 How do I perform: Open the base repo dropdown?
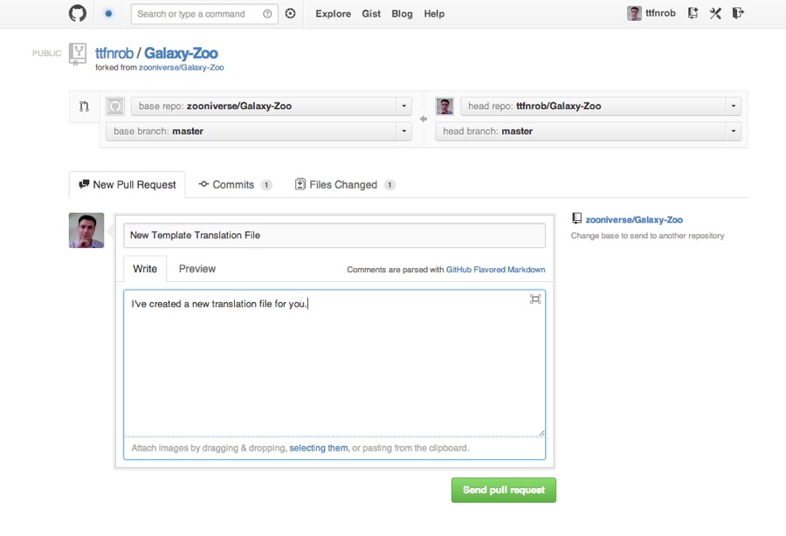pyautogui.click(x=403, y=106)
